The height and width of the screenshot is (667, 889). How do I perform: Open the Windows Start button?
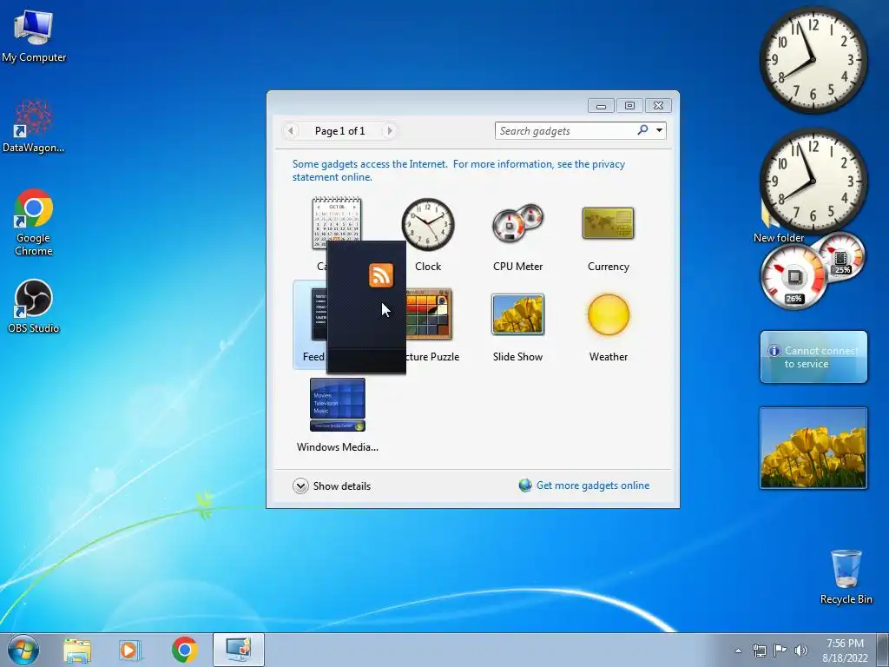pyautogui.click(x=23, y=650)
